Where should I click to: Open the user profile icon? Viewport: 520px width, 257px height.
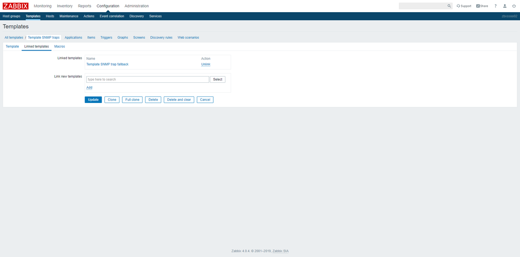(x=505, y=6)
